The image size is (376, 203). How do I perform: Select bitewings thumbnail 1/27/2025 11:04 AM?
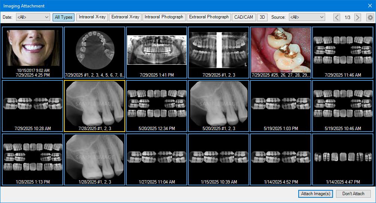[x=157, y=160]
